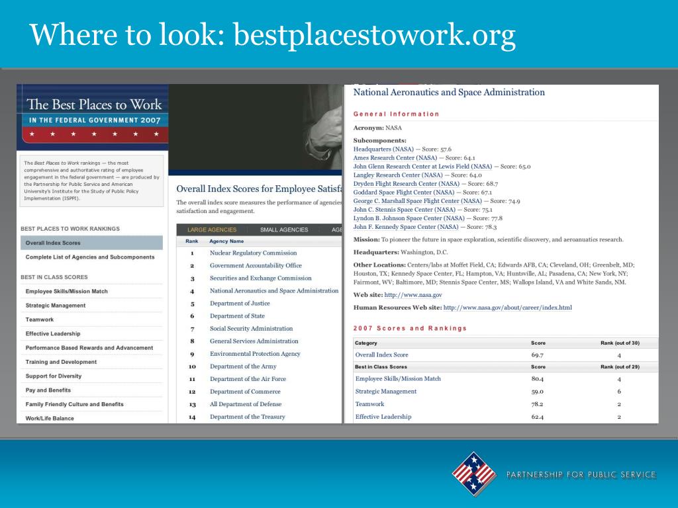Open Effective Leadership score link in table
678x508 pixels.
383,417
